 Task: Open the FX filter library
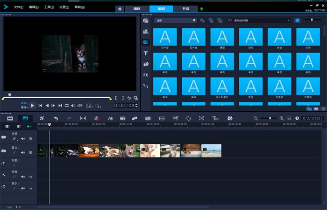[x=146, y=75]
